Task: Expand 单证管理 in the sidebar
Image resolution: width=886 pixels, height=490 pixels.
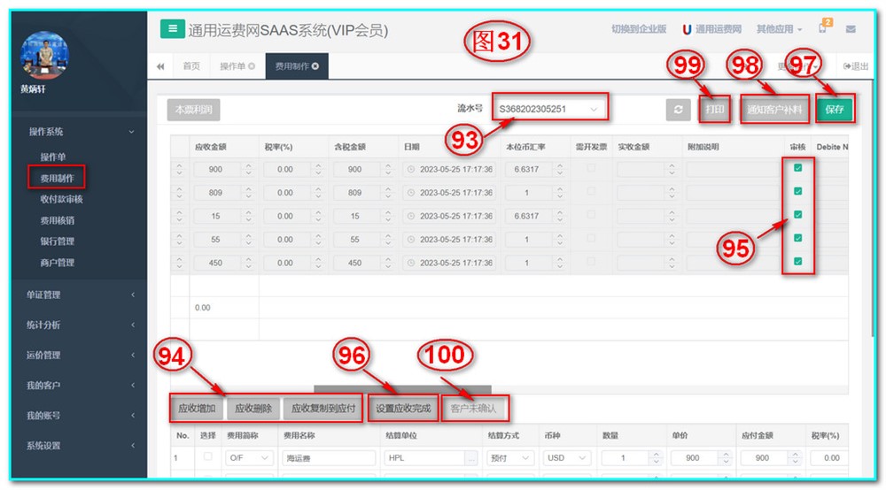Action: click(x=80, y=295)
